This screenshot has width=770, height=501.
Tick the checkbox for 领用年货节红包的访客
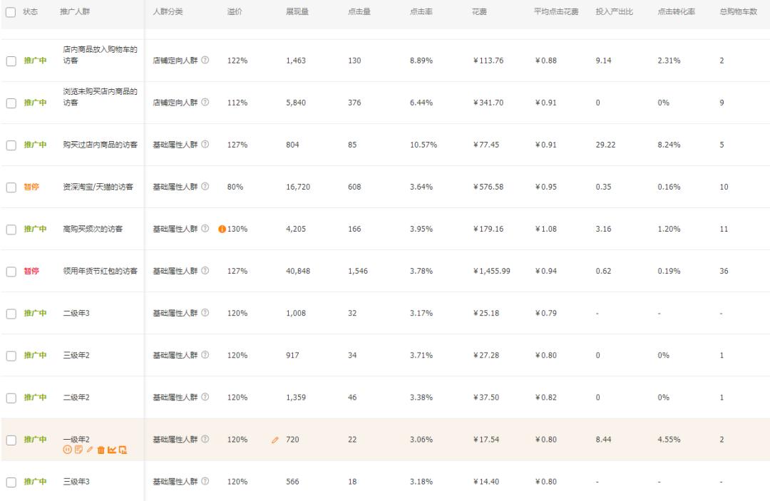pyautogui.click(x=12, y=271)
